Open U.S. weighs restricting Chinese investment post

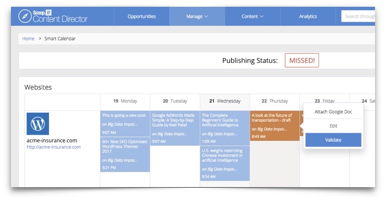coord(225,163)
